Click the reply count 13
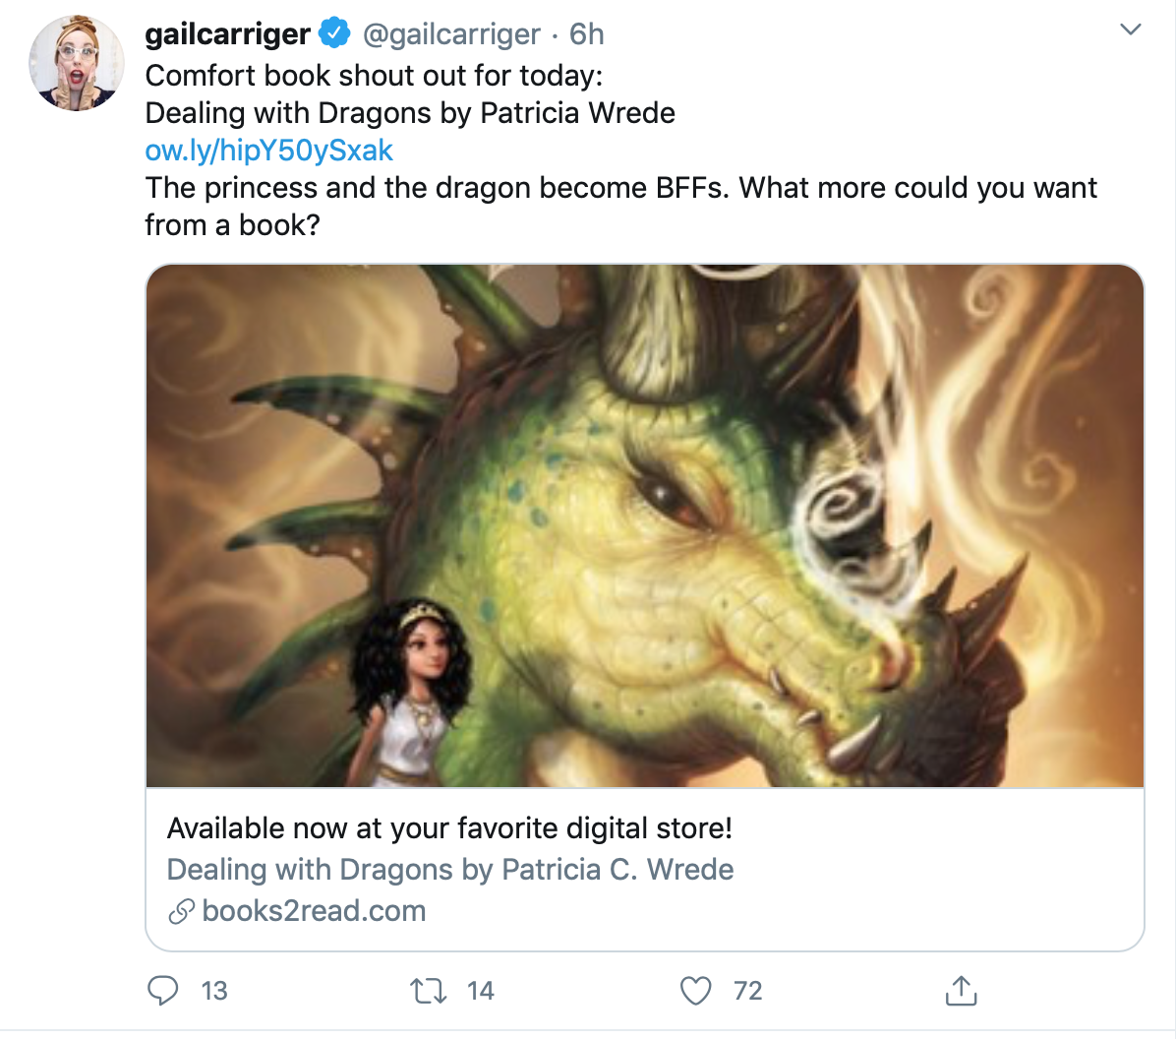 tap(214, 991)
